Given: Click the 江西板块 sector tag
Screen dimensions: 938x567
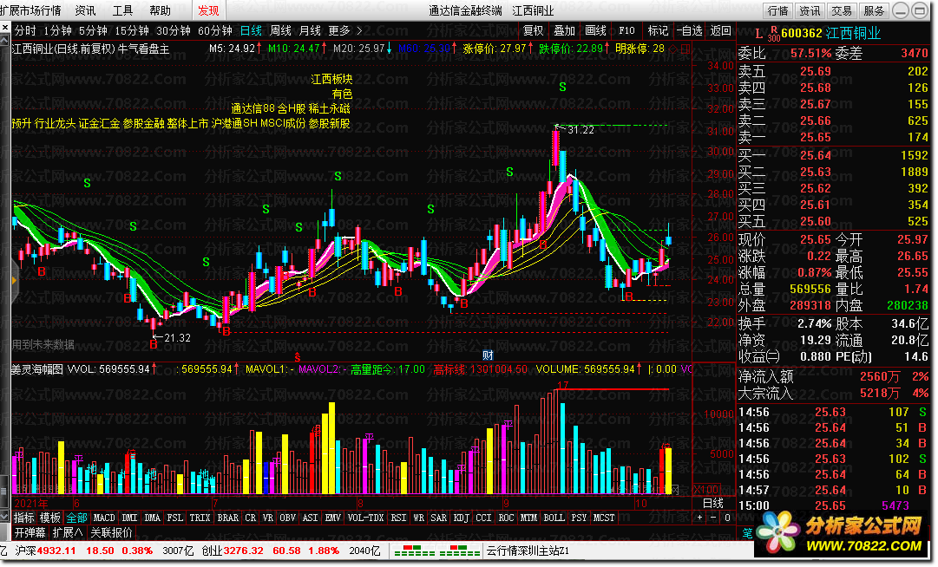Looking at the screenshot, I should [331, 79].
